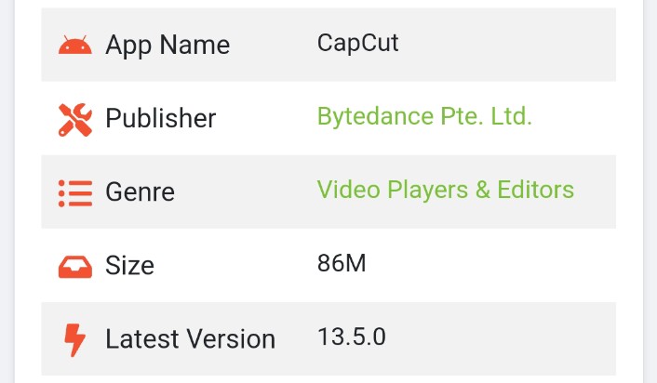The height and width of the screenshot is (383, 657).
Task: Select the Publisher label text
Action: [x=160, y=118]
